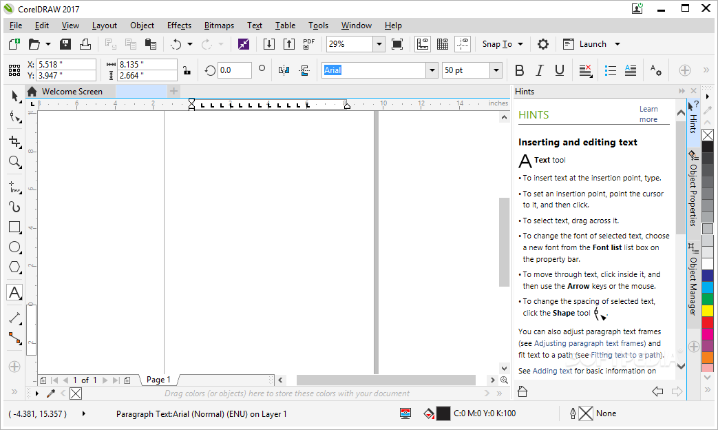Click the Open folder icon
The width and height of the screenshot is (718, 430).
coord(34,44)
